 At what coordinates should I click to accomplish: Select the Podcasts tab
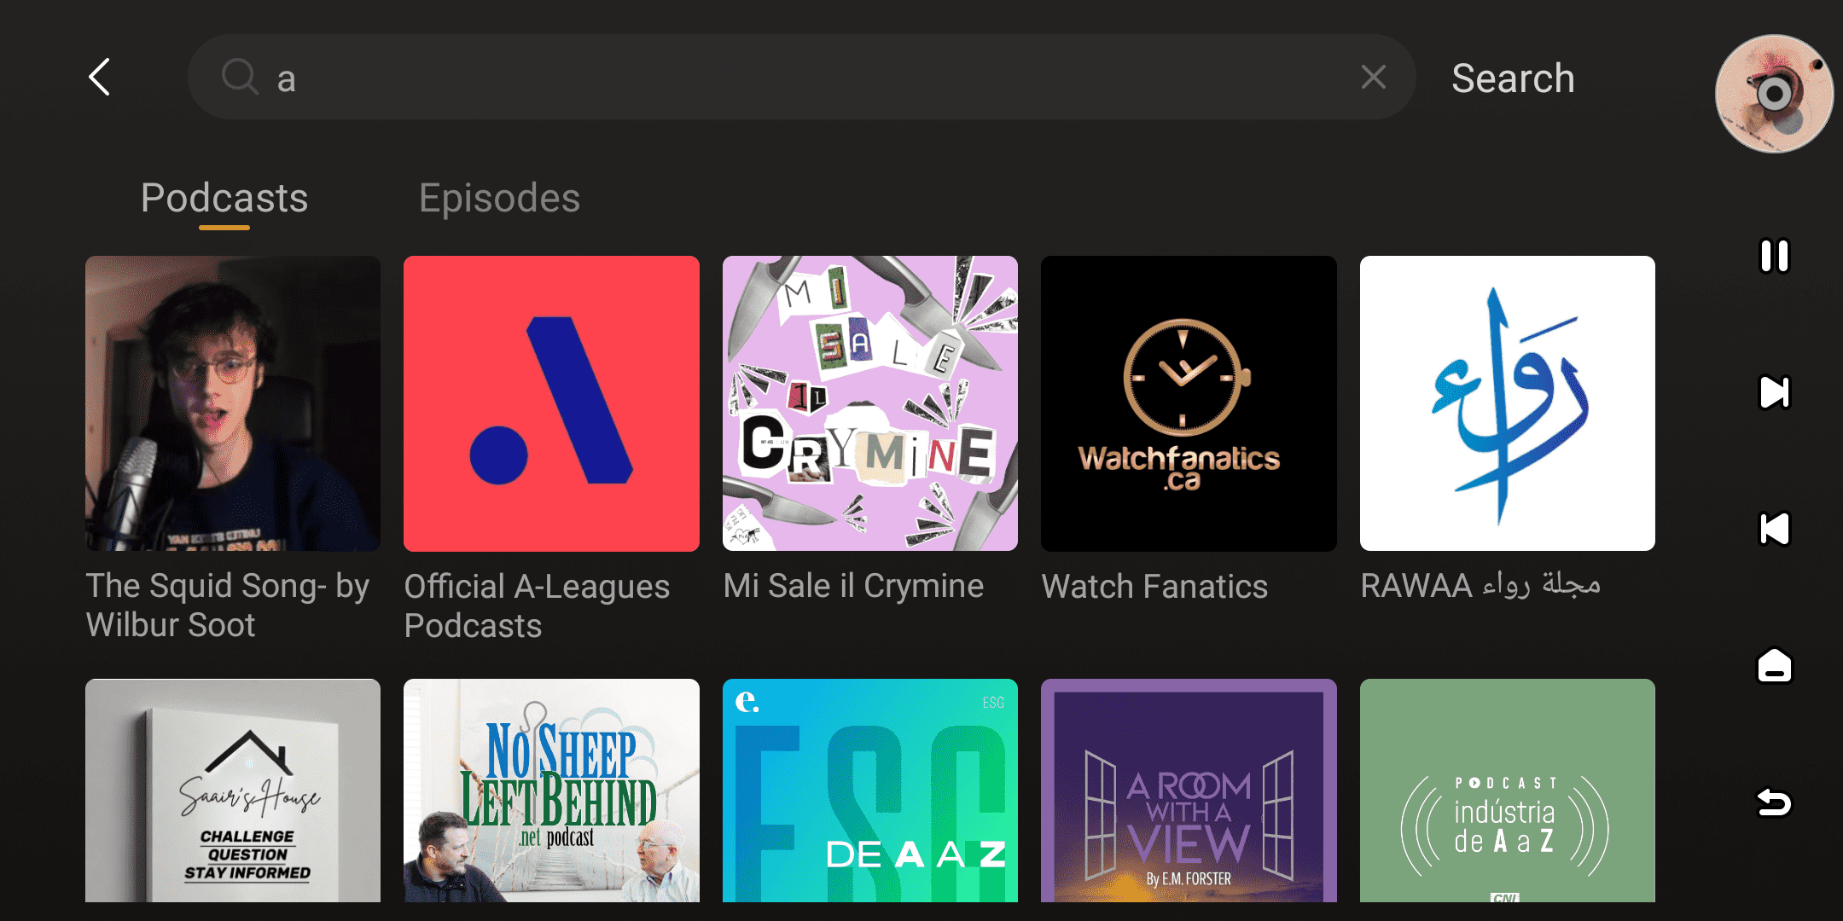(x=224, y=198)
